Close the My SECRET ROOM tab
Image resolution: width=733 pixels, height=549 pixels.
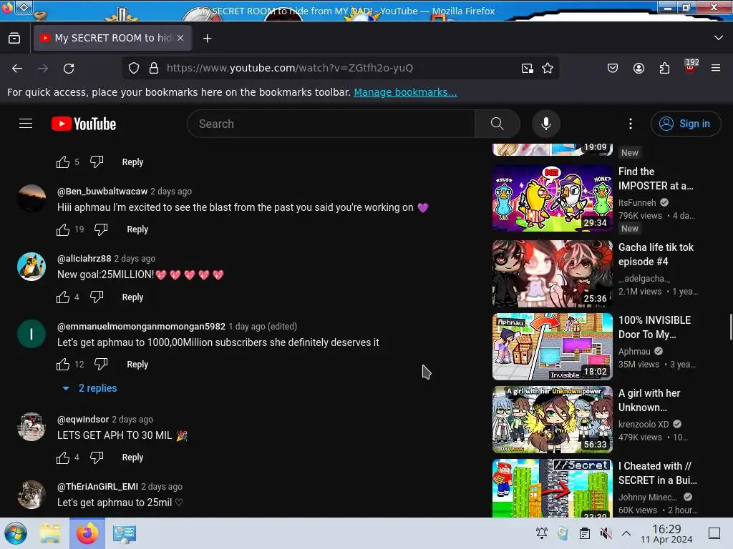click(180, 39)
